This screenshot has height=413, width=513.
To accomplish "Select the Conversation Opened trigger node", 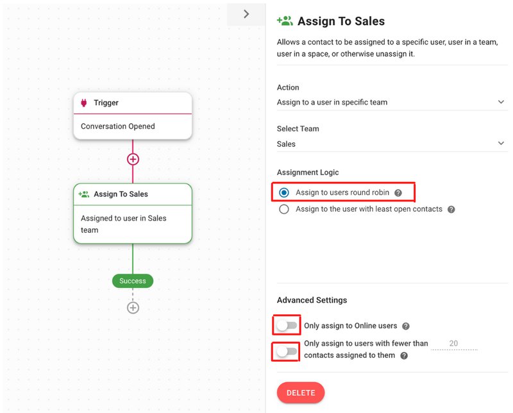I will pyautogui.click(x=133, y=126).
